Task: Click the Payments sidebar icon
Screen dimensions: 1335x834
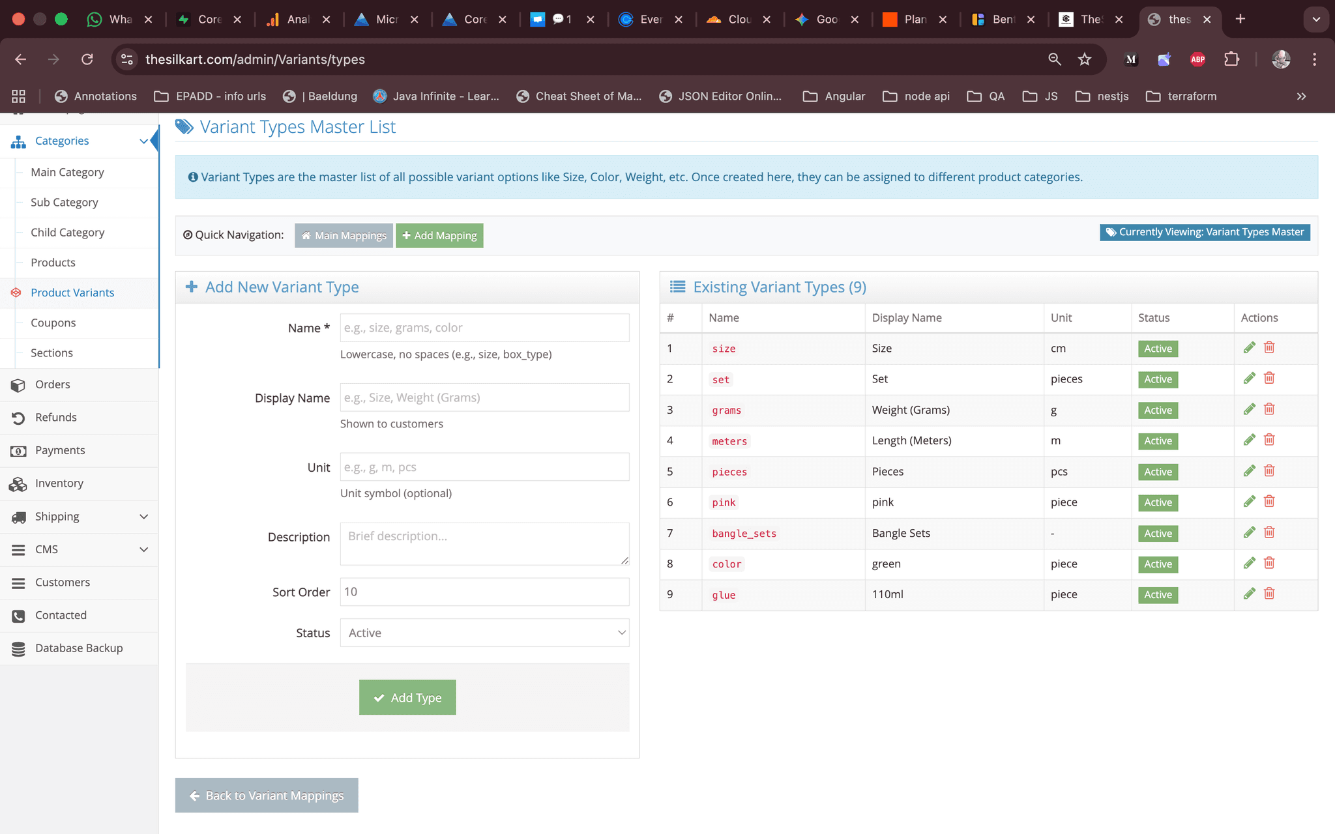Action: click(17, 450)
